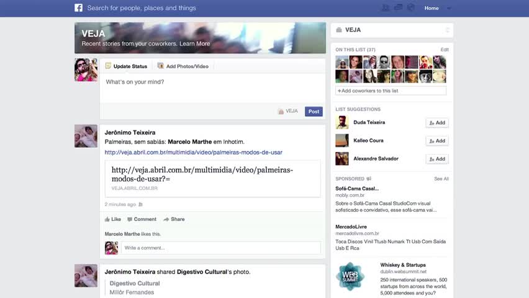
Task: Click Add coworkers to this list field
Action: pyautogui.click(x=391, y=91)
